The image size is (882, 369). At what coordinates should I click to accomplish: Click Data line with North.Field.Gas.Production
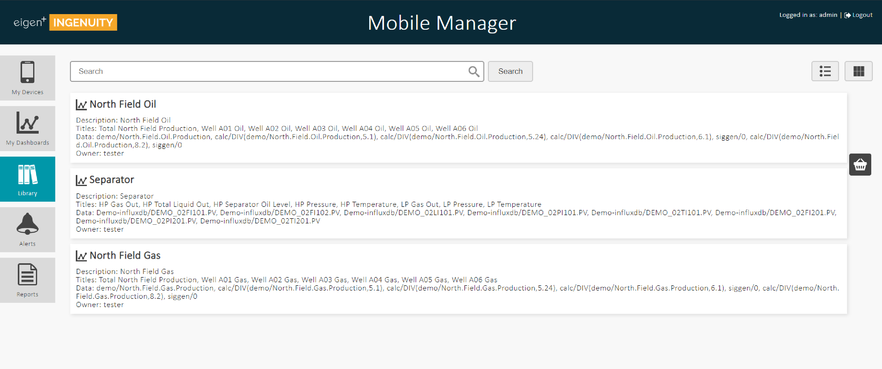coord(458,292)
